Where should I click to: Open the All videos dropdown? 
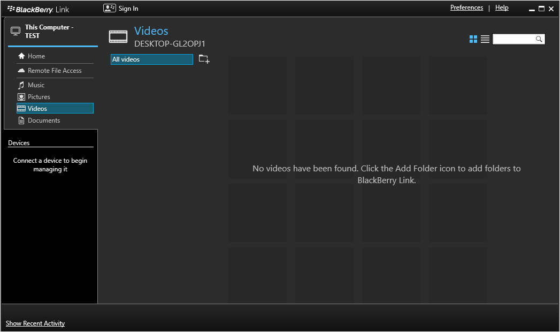[x=152, y=59]
